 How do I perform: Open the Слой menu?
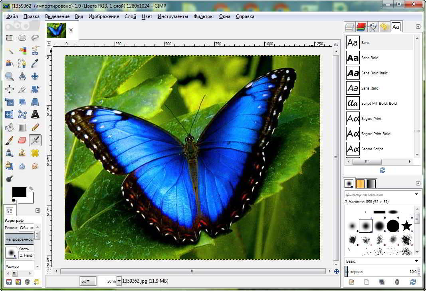click(130, 16)
